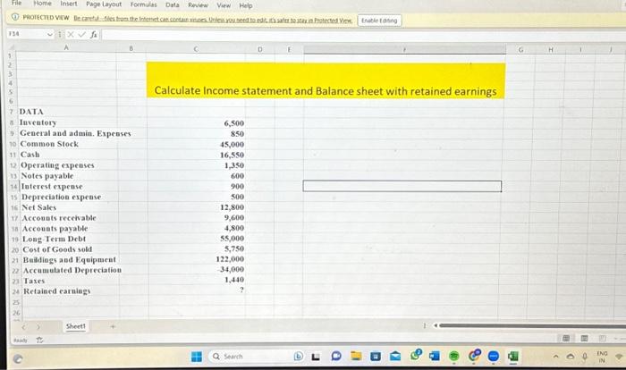Select the Sheet1 tab
The image size is (626, 370).
(x=76, y=326)
